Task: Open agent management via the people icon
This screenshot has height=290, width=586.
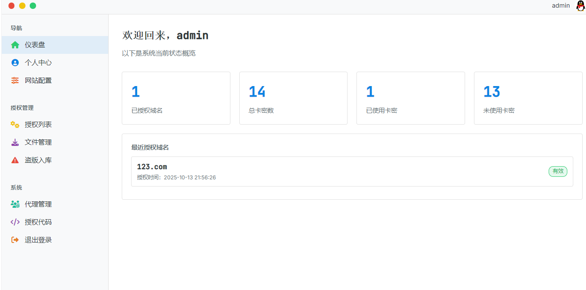Action: pyautogui.click(x=15, y=204)
